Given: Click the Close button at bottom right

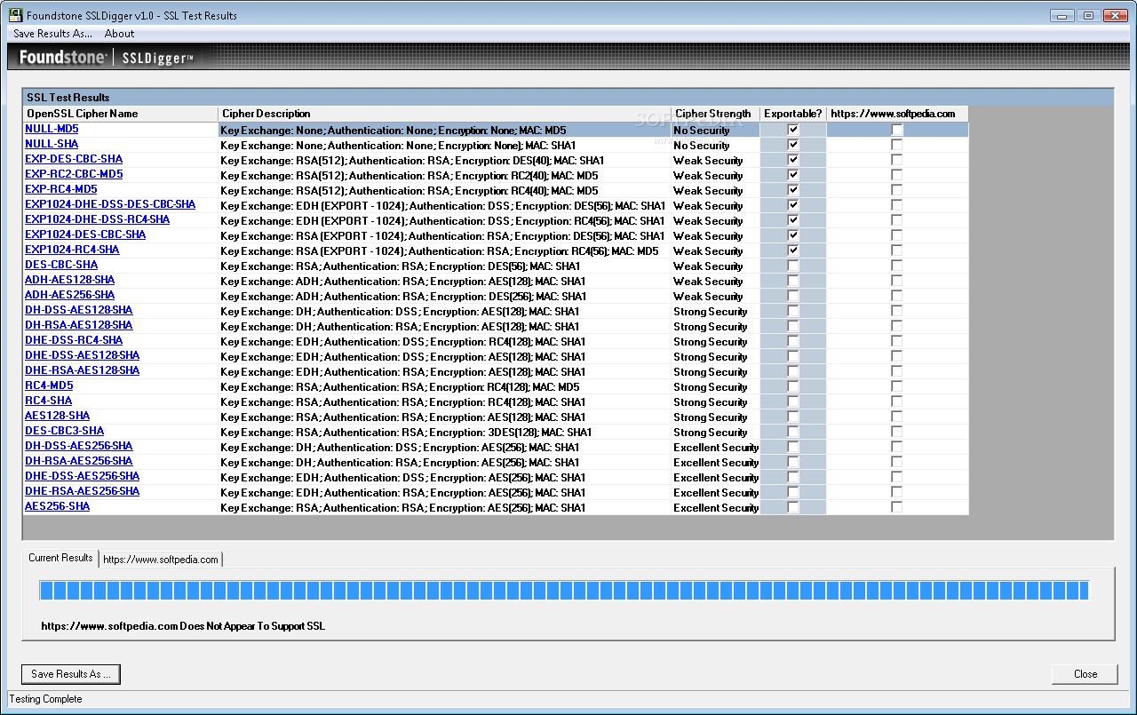Looking at the screenshot, I should tap(1085, 674).
